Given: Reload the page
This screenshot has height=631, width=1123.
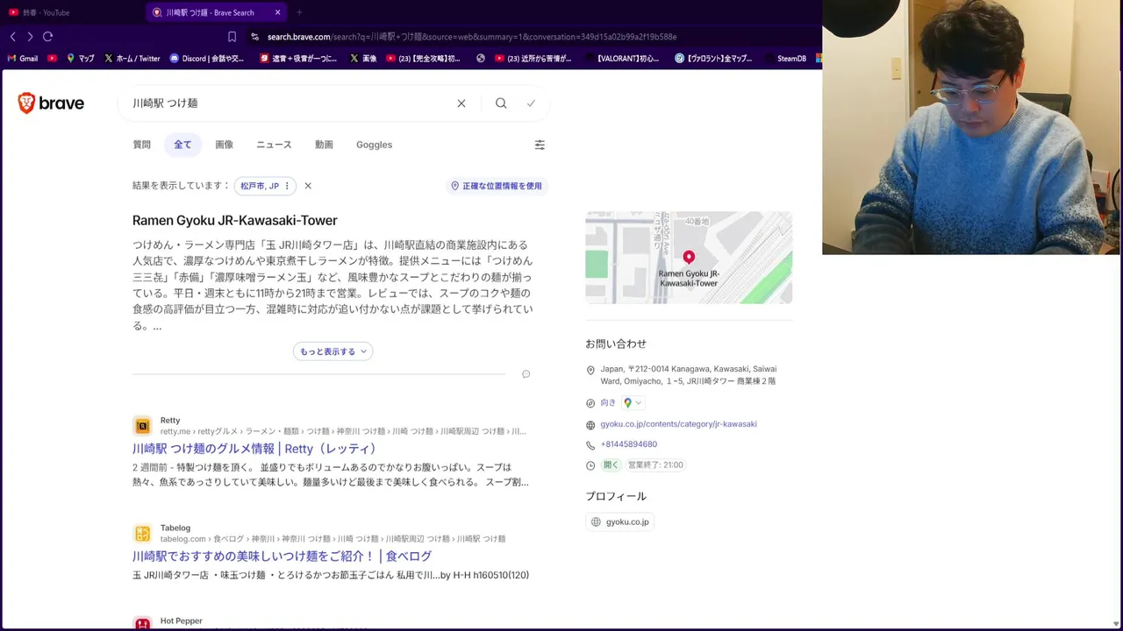Looking at the screenshot, I should point(48,37).
